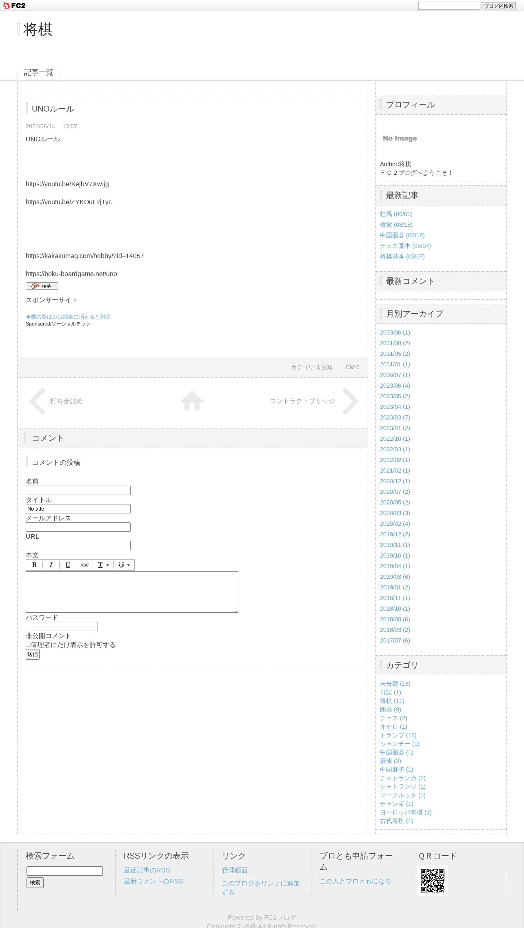Click the italic formatting icon
The height and width of the screenshot is (928, 524).
coord(51,565)
